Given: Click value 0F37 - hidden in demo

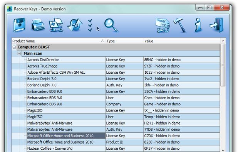Looking at the screenshot, I should point(162,149).
